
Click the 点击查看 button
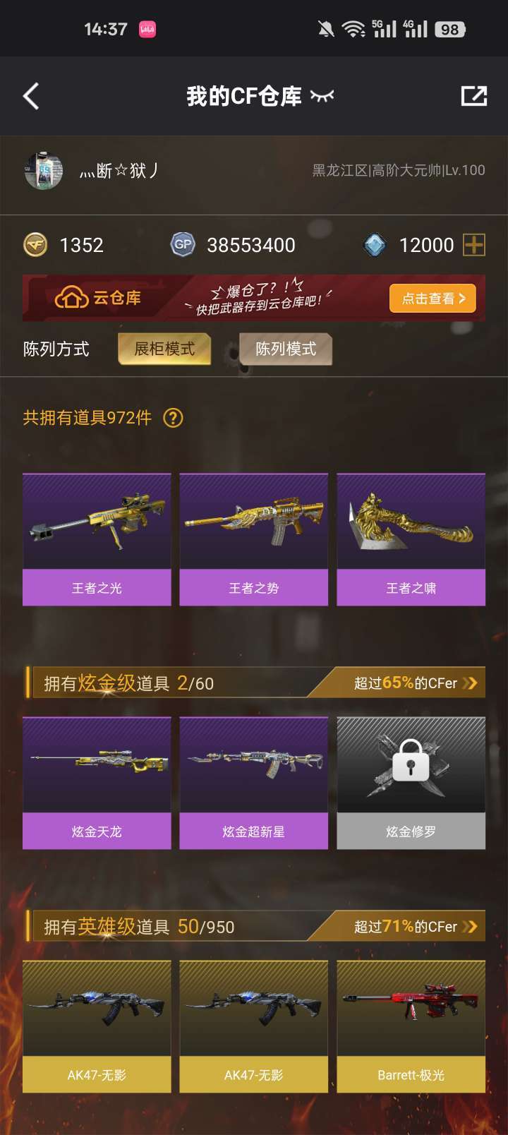[x=433, y=299]
